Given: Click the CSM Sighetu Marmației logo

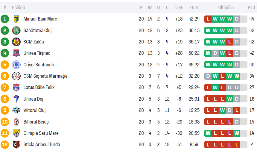Looking at the screenshot, I should (x=16, y=76).
